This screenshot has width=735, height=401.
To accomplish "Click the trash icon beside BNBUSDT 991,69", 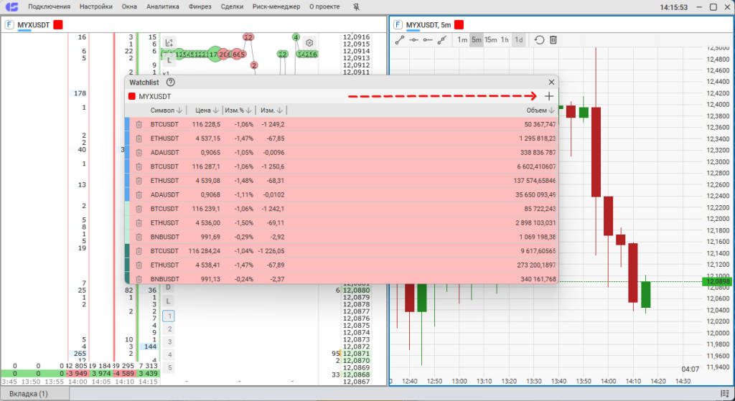I will 139,236.
